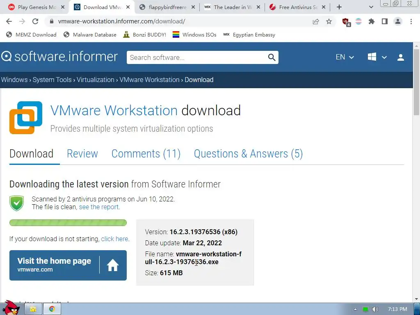Open the Malware Database bookmark
This screenshot has height=315, width=420.
90,34
